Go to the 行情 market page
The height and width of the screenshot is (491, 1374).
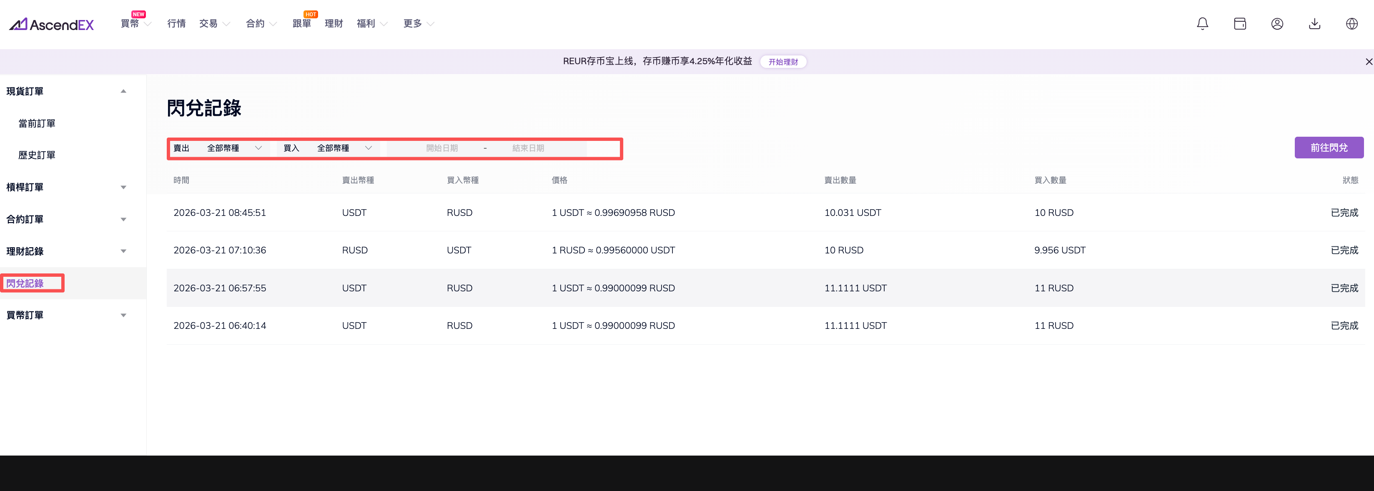pos(176,23)
